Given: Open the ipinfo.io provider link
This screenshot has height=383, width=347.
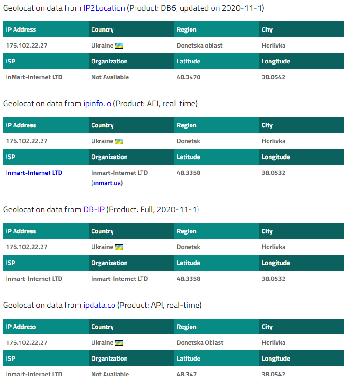Looking at the screenshot, I should tap(97, 104).
